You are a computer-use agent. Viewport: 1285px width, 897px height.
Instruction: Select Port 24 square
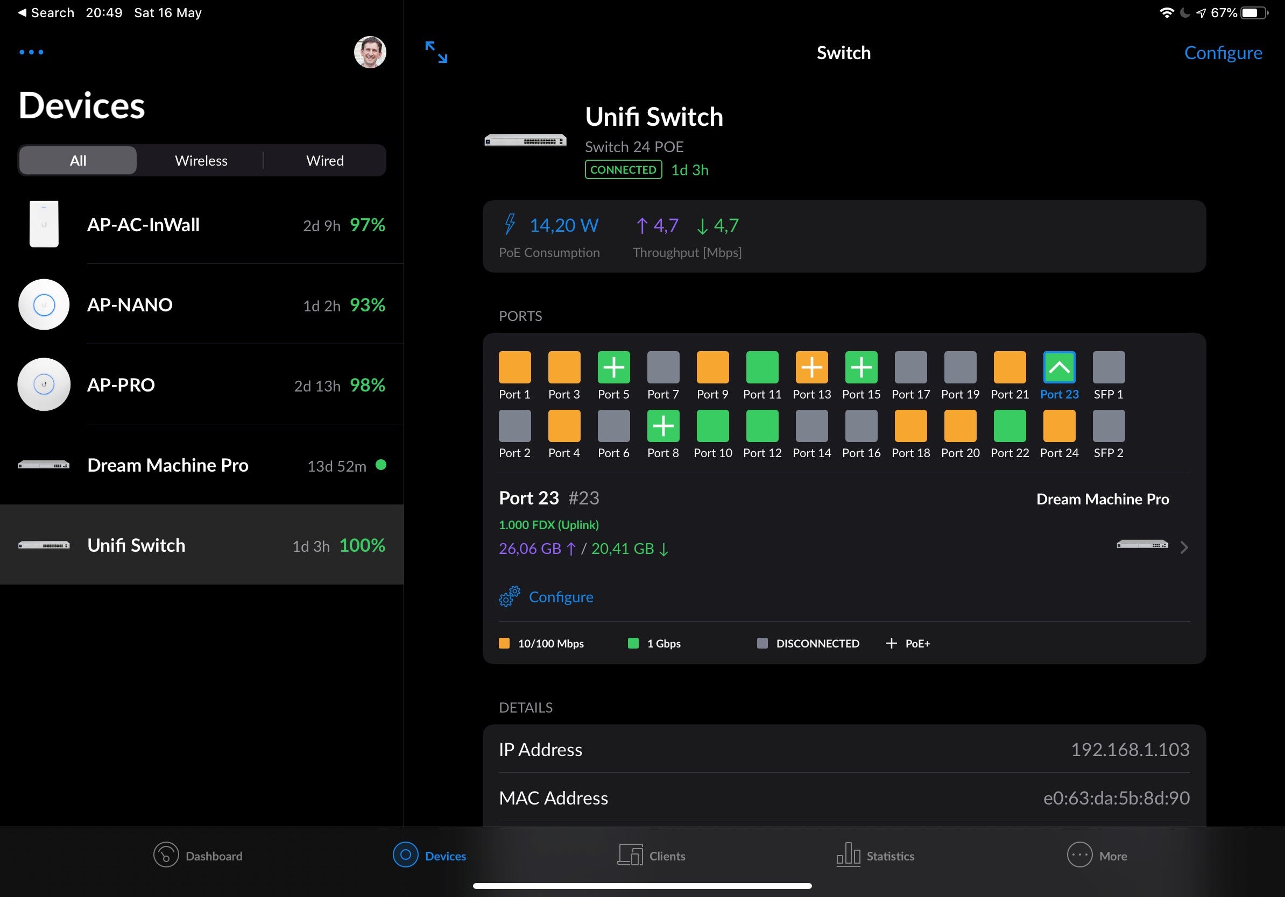pos(1060,426)
